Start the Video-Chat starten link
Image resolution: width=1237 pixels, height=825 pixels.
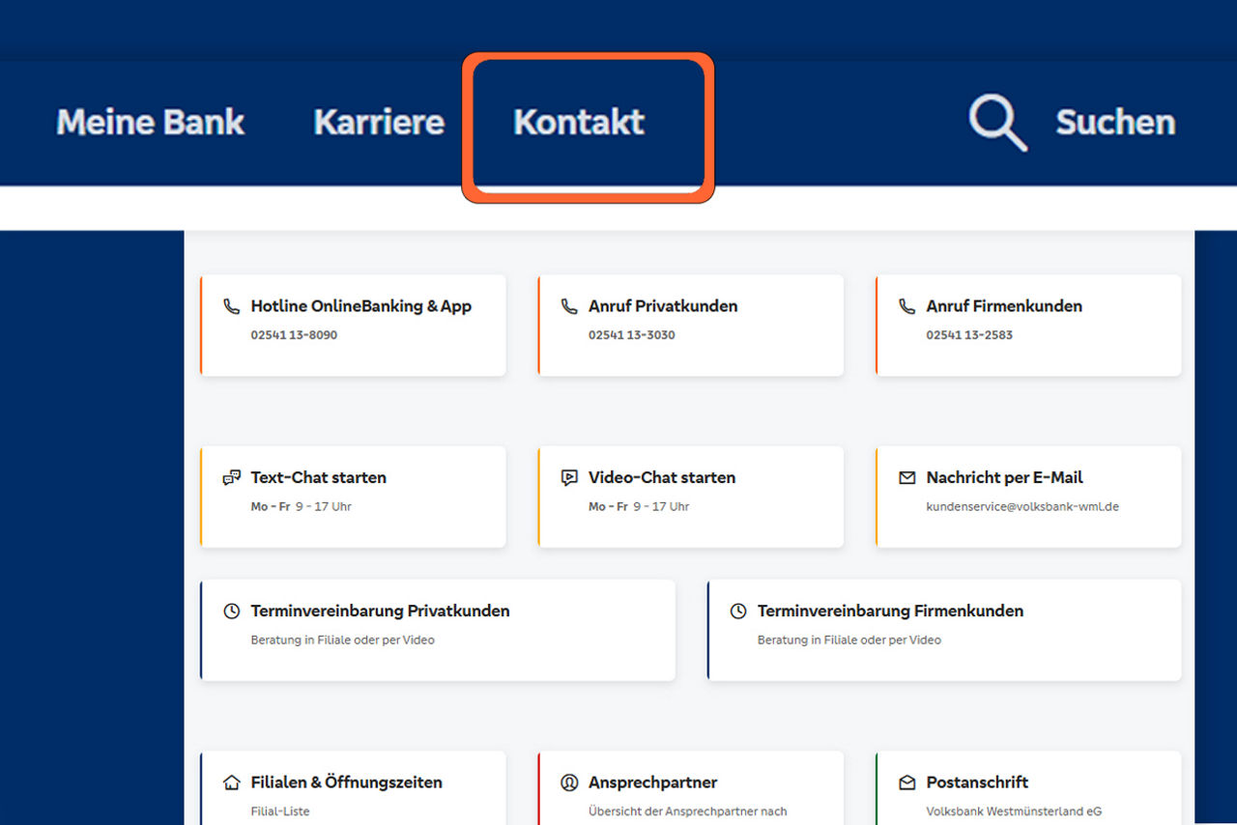tap(662, 477)
